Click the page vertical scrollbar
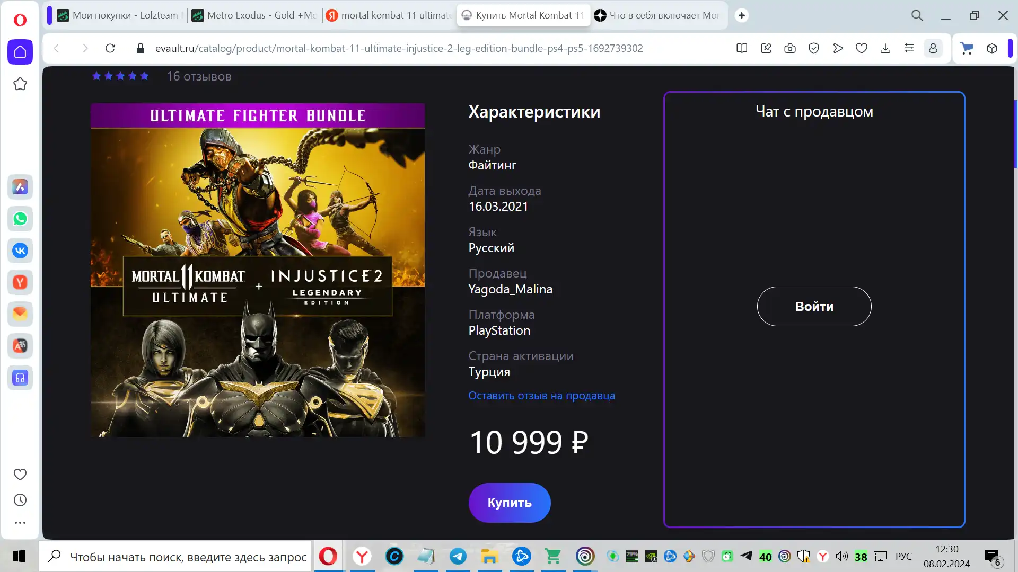This screenshot has height=572, width=1018. tap(1015, 133)
